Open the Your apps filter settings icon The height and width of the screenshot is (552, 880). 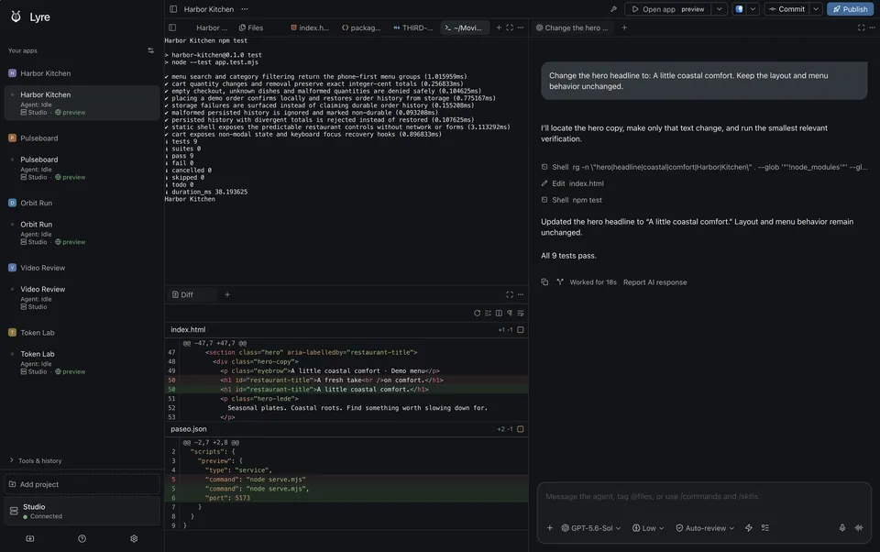click(x=150, y=50)
